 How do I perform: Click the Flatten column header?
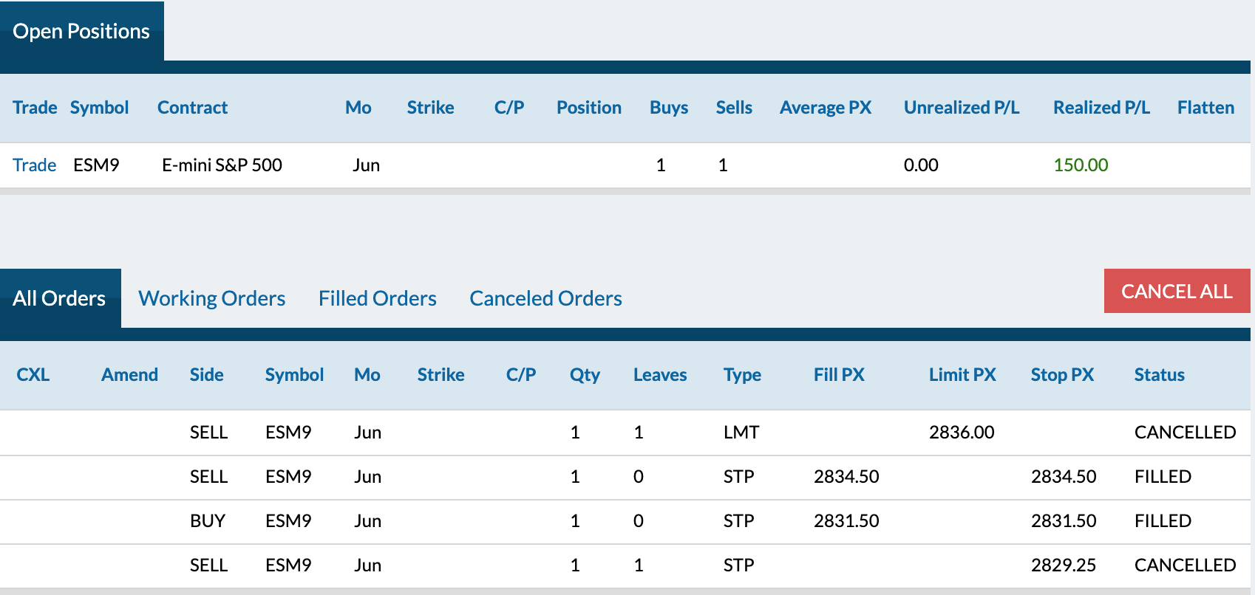(1205, 108)
